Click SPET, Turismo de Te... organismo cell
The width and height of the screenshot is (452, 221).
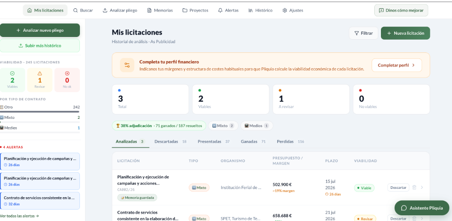[241, 219]
